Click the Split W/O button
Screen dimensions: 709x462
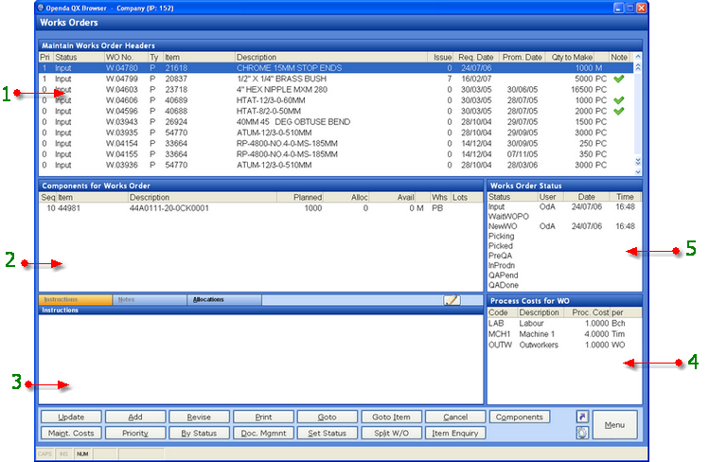(392, 433)
